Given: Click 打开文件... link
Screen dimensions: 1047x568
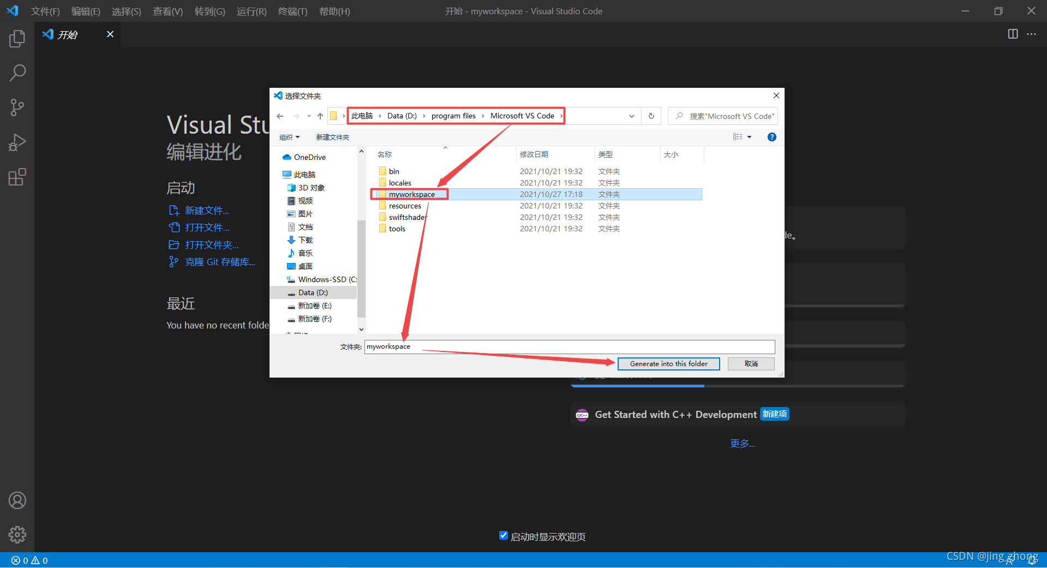Looking at the screenshot, I should [x=207, y=228].
